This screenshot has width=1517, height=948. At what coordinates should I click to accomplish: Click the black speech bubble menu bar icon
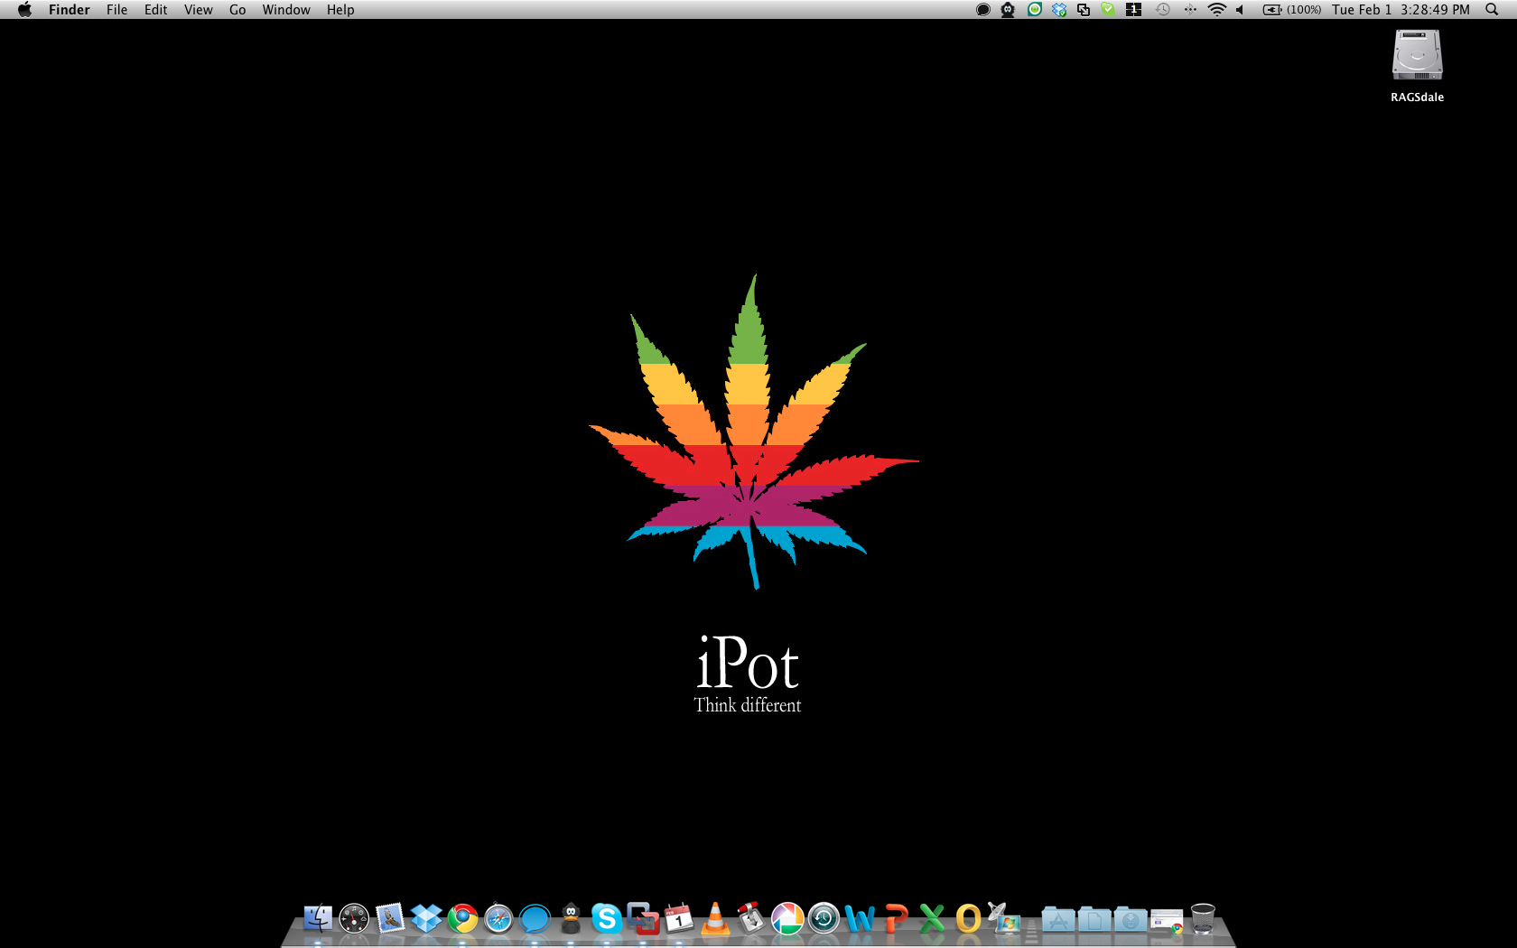pyautogui.click(x=983, y=9)
